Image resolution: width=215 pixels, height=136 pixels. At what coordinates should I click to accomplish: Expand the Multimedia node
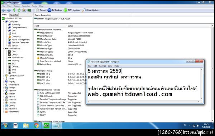[4, 84]
